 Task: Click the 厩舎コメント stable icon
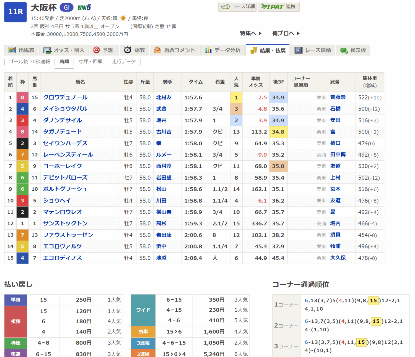click(x=157, y=50)
